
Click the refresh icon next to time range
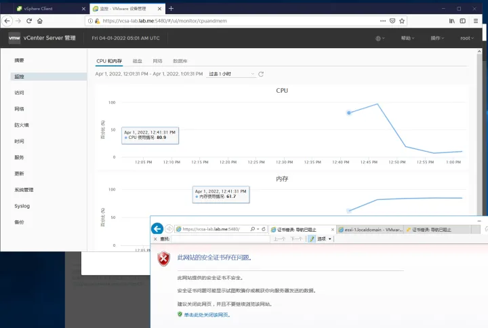pyautogui.click(x=261, y=74)
